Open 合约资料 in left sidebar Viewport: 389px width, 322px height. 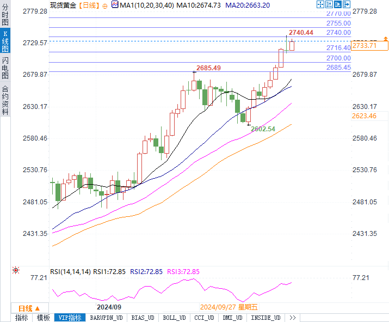coord(5,100)
